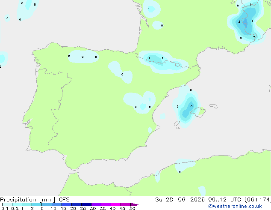The height and width of the screenshot is (210, 271).
Task: Click the "0" value over northern Algeria
Action: (180, 172)
